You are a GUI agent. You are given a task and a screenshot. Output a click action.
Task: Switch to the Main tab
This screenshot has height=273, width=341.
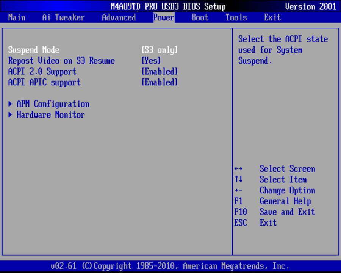[x=17, y=17]
